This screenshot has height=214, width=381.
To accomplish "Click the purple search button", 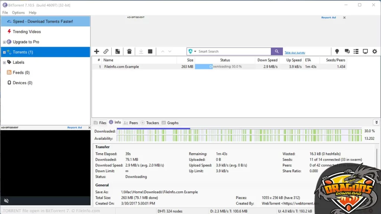I will coord(276,51).
